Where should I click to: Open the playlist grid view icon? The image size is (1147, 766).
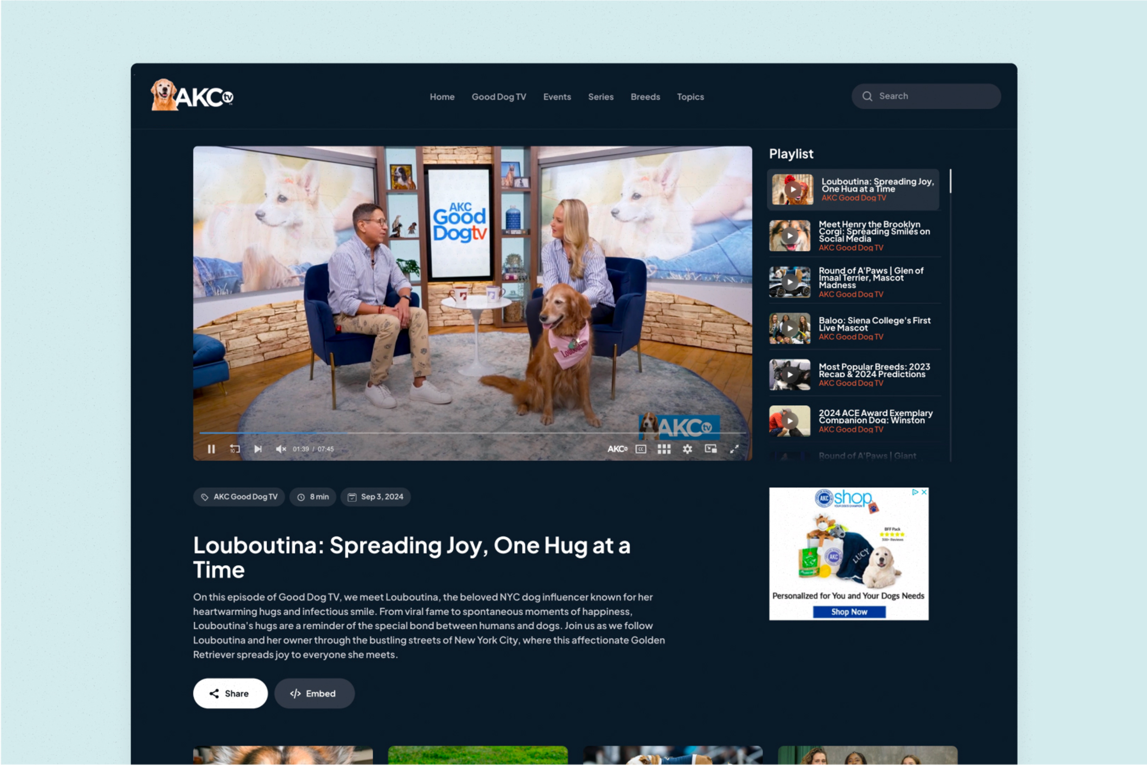pos(664,449)
